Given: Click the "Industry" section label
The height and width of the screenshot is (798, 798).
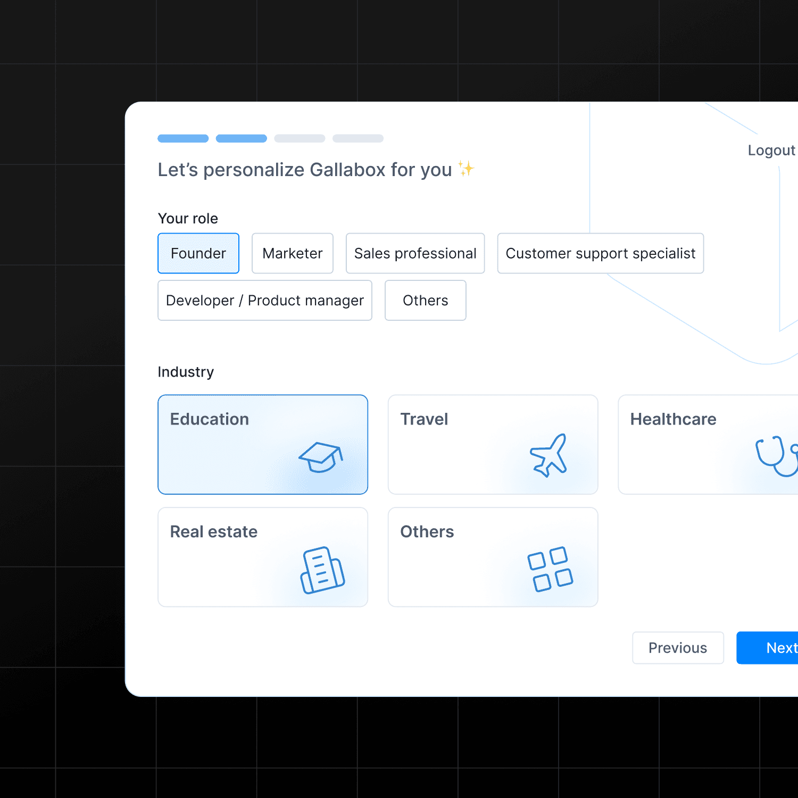Looking at the screenshot, I should click(186, 372).
